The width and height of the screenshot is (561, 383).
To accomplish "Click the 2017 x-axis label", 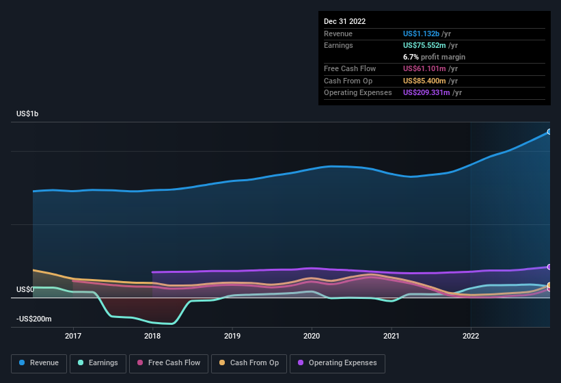I will point(73,336).
